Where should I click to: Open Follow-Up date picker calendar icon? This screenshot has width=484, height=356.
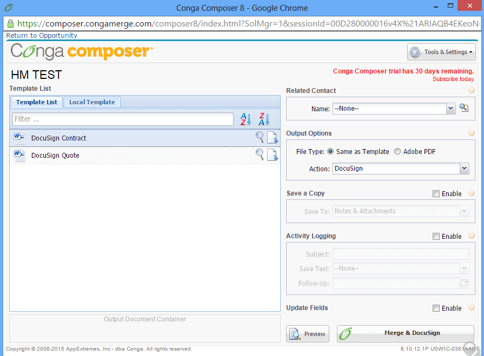(464, 283)
